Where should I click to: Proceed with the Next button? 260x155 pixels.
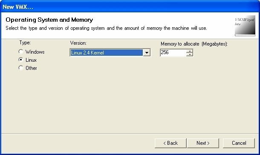(x=203, y=143)
